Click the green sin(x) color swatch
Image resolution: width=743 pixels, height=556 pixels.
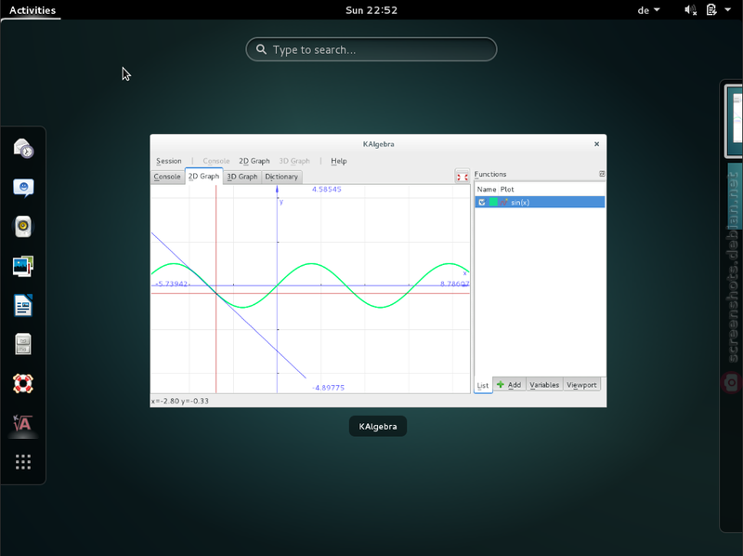[x=493, y=202]
